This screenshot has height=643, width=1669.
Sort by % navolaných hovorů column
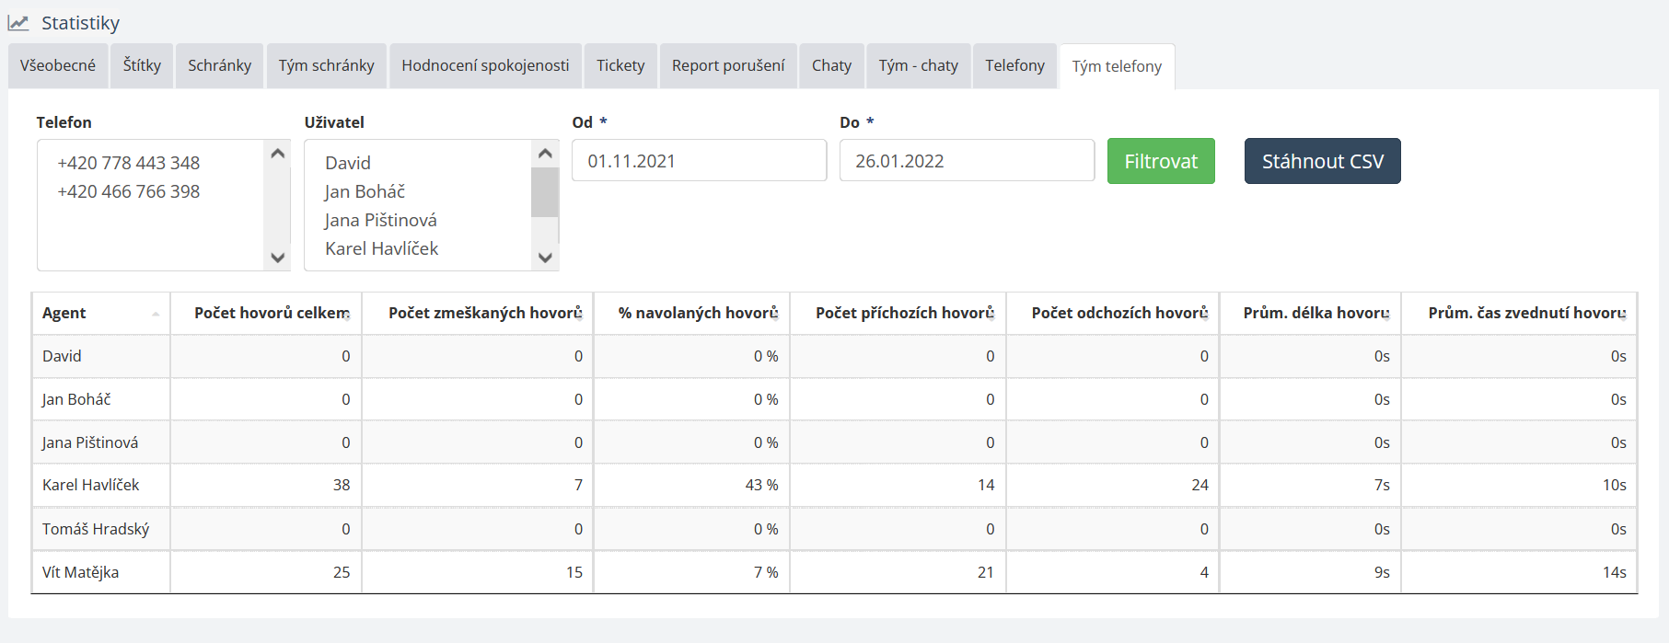coord(697,313)
